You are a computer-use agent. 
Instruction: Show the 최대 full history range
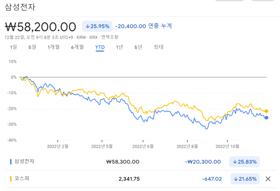pos(159,47)
